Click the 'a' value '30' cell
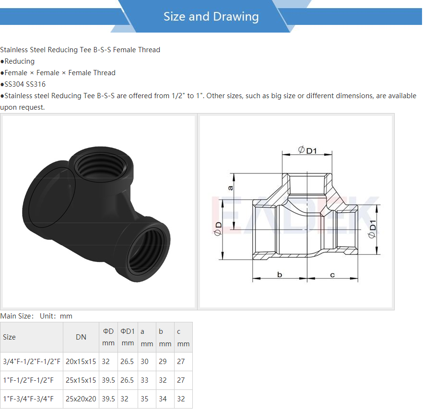Image resolution: width=423 pixels, height=410 pixels. pyautogui.click(x=147, y=362)
